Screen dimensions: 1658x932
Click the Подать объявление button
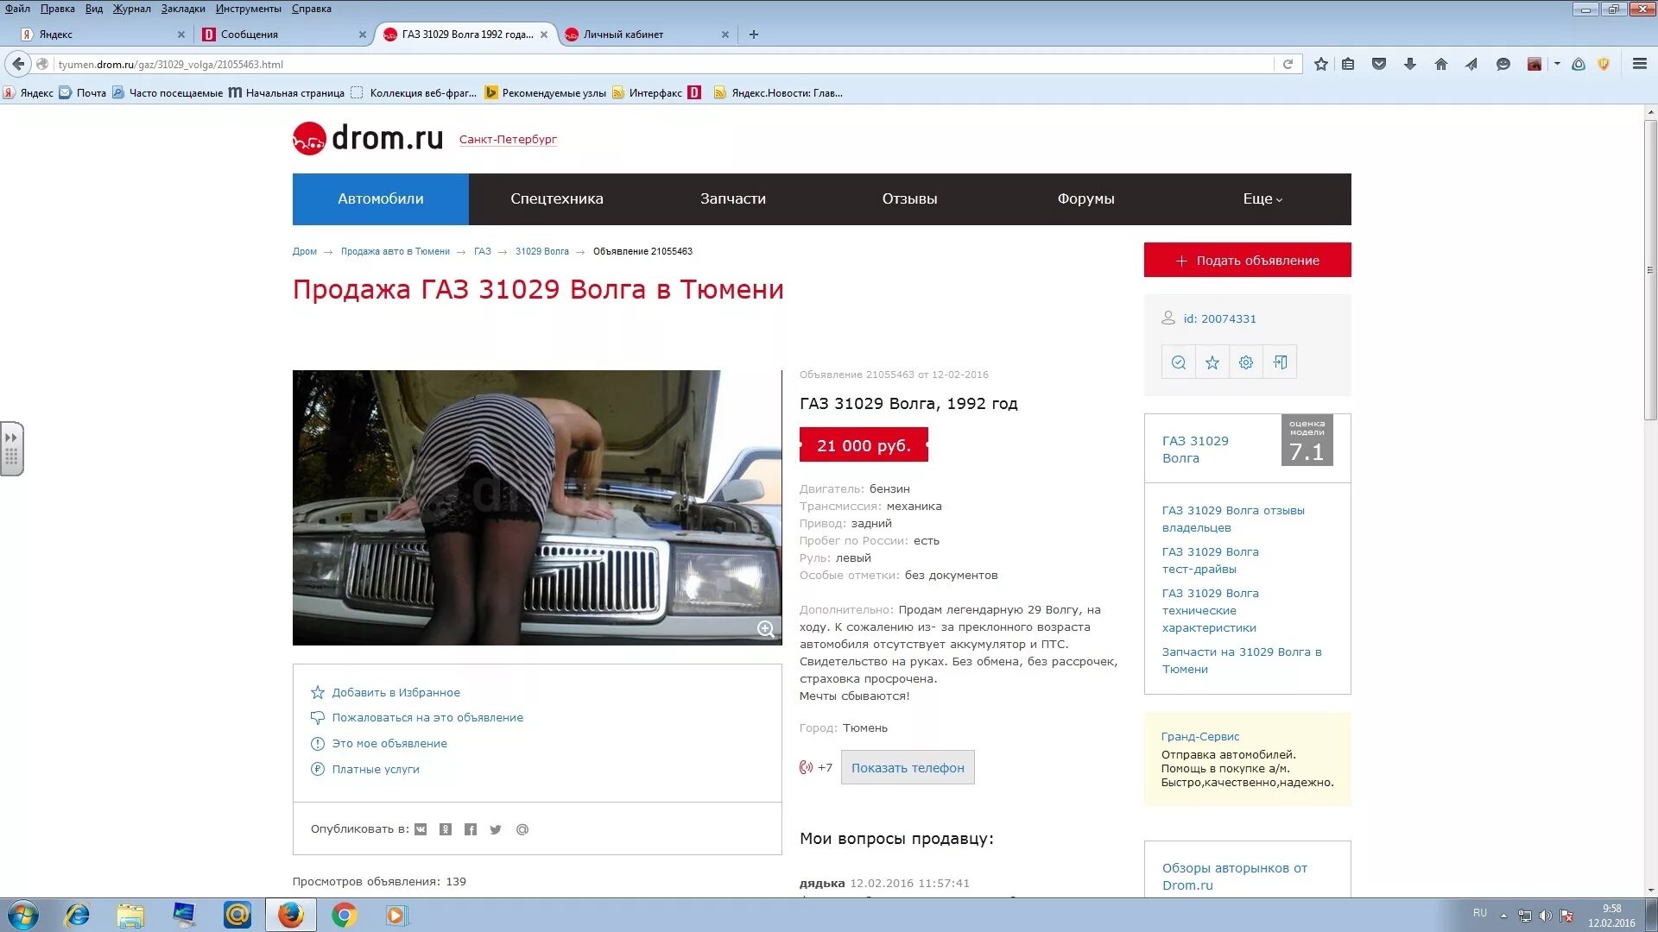[x=1247, y=260]
